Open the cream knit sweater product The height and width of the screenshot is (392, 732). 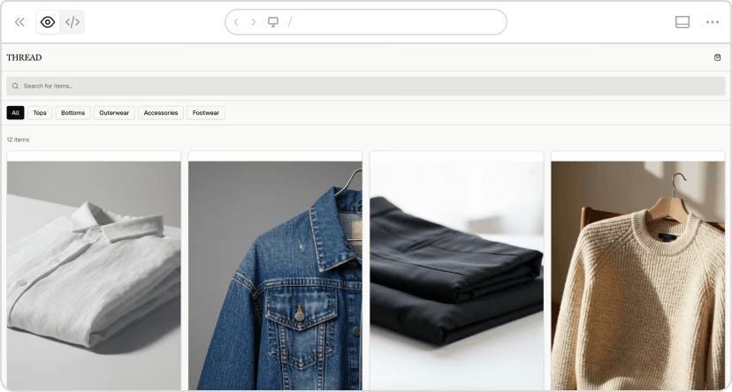(x=637, y=274)
